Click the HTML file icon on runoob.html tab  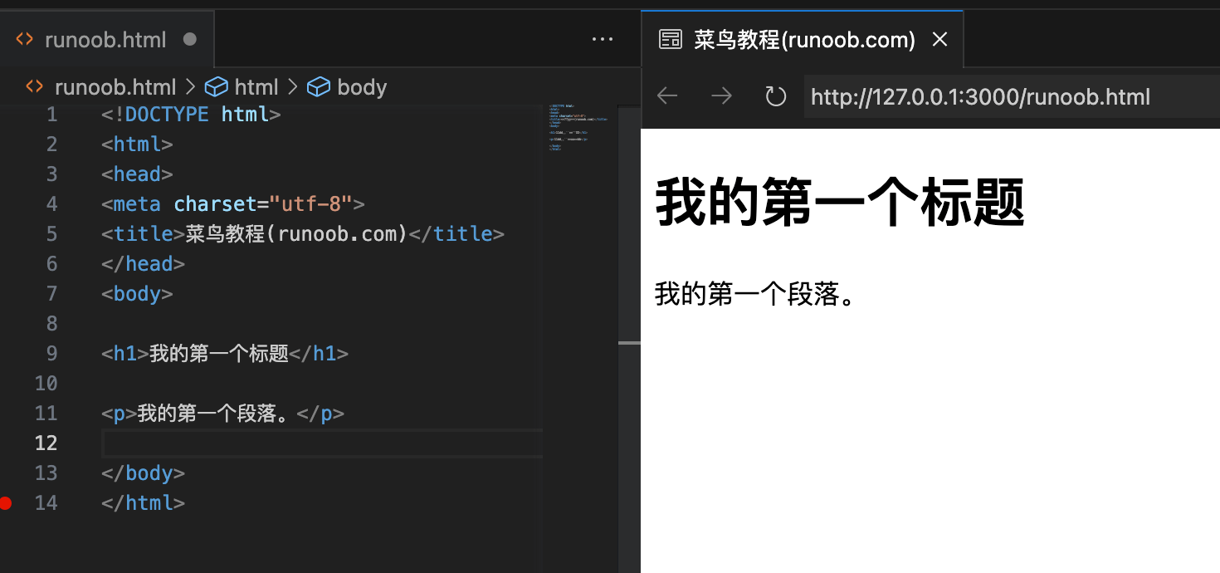[x=23, y=38]
